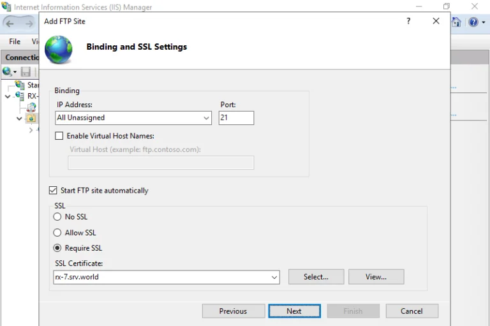Select the Start Page tree node
Screen dimensions: 490x326
coord(27,85)
